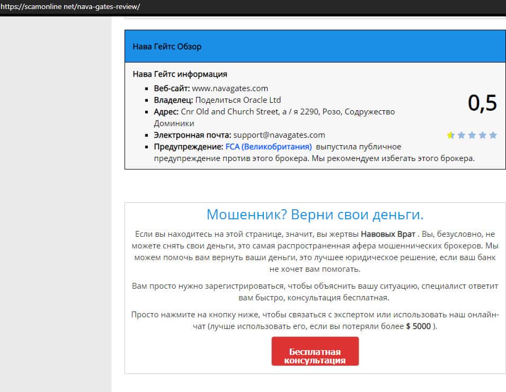Select the second rating star

(461, 135)
